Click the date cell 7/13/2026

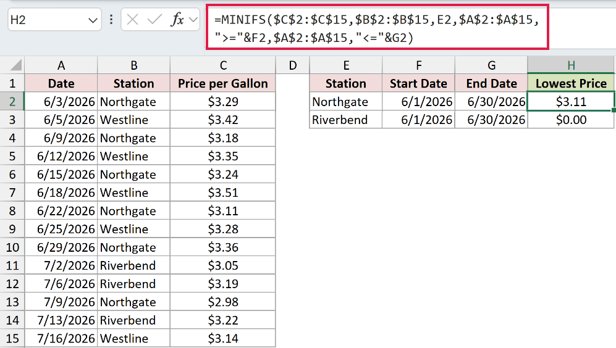click(x=61, y=320)
